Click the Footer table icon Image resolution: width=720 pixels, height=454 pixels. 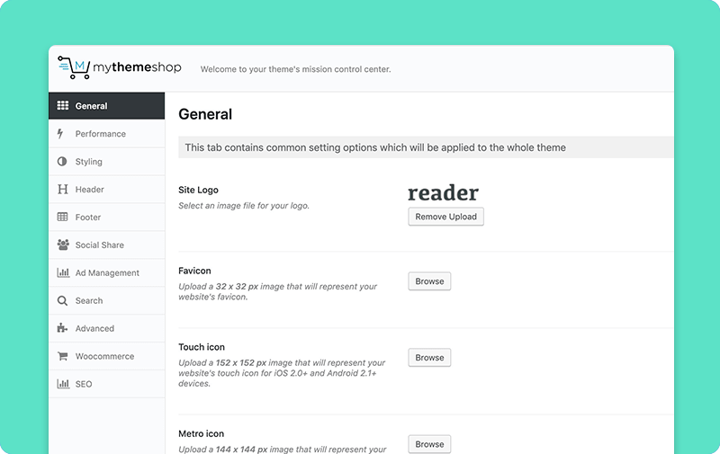point(62,217)
